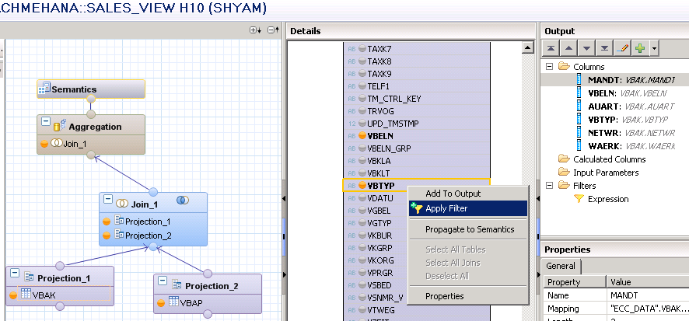Screen dimensions: 689x321
Task: Collapse the Join_1 node with minus box
Action: 108,200
